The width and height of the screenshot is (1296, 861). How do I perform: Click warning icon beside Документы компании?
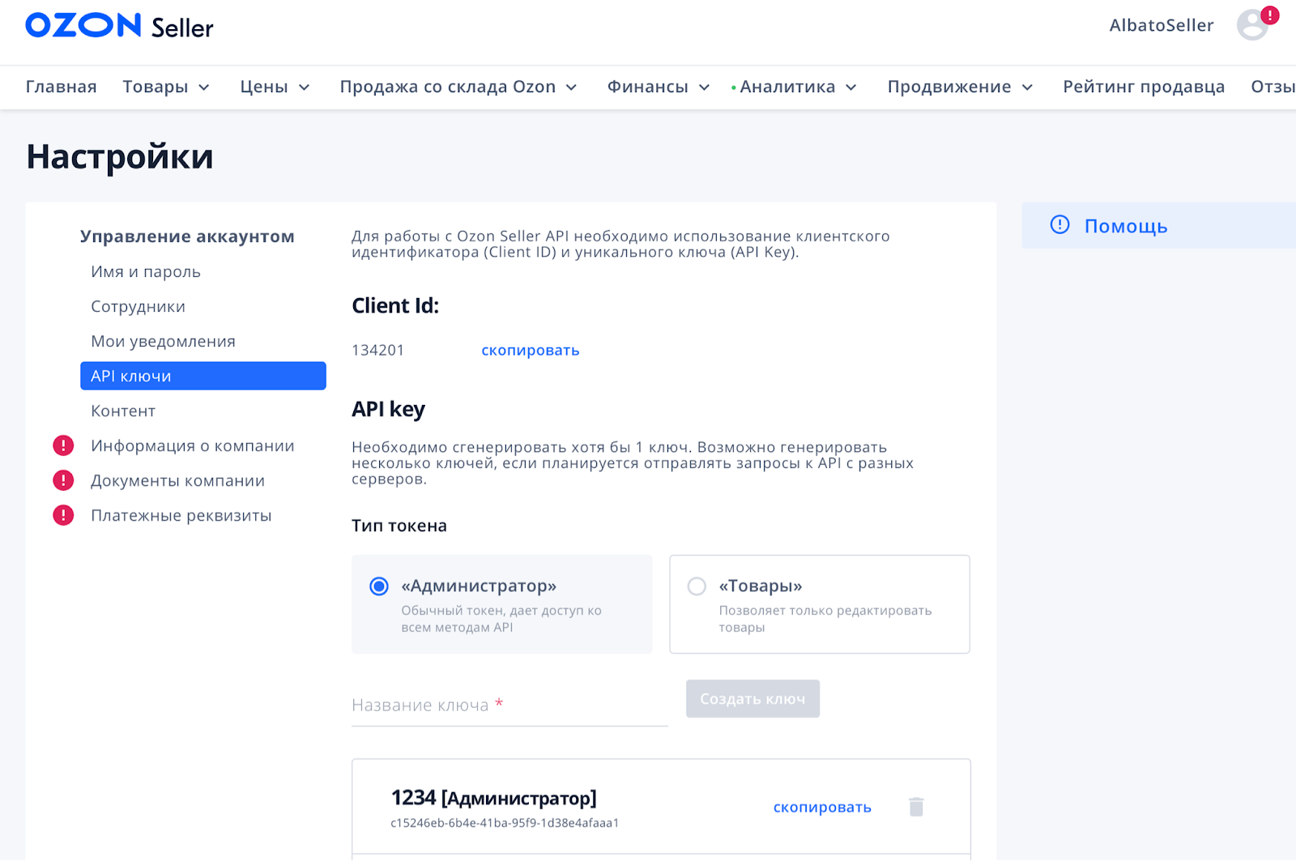pyautogui.click(x=63, y=480)
